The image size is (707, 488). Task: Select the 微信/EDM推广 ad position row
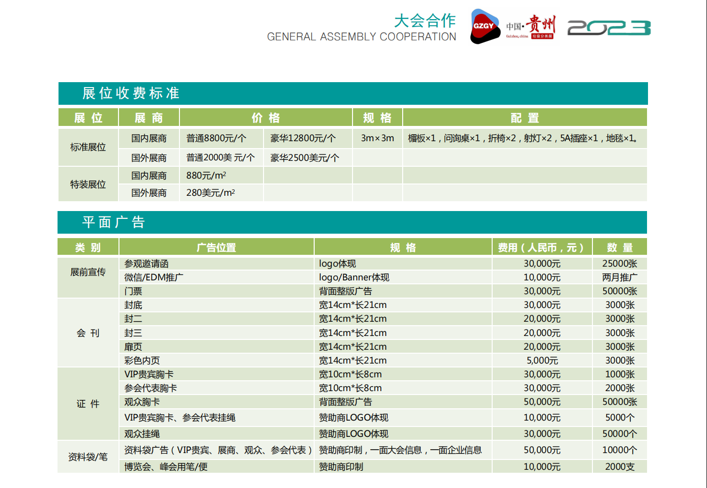[x=154, y=277]
